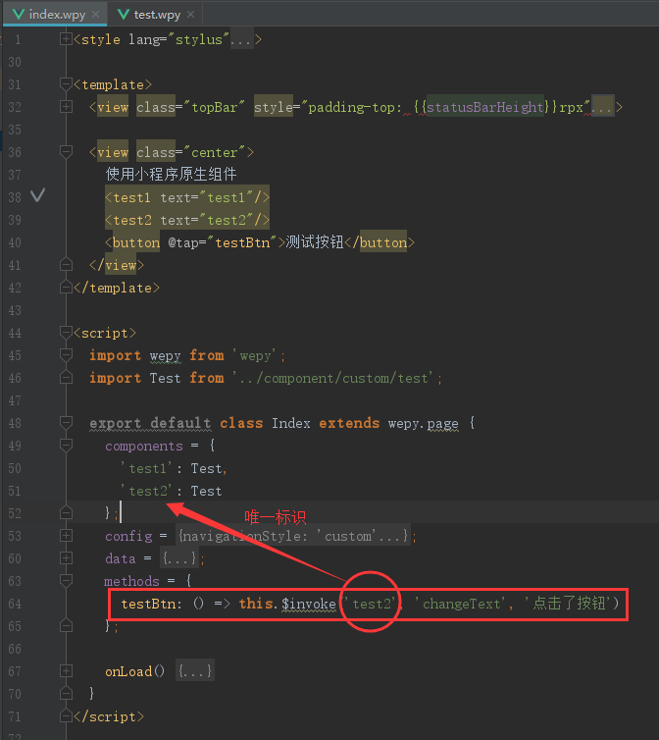Click the folded {...} placeholder after data =

coord(179,558)
